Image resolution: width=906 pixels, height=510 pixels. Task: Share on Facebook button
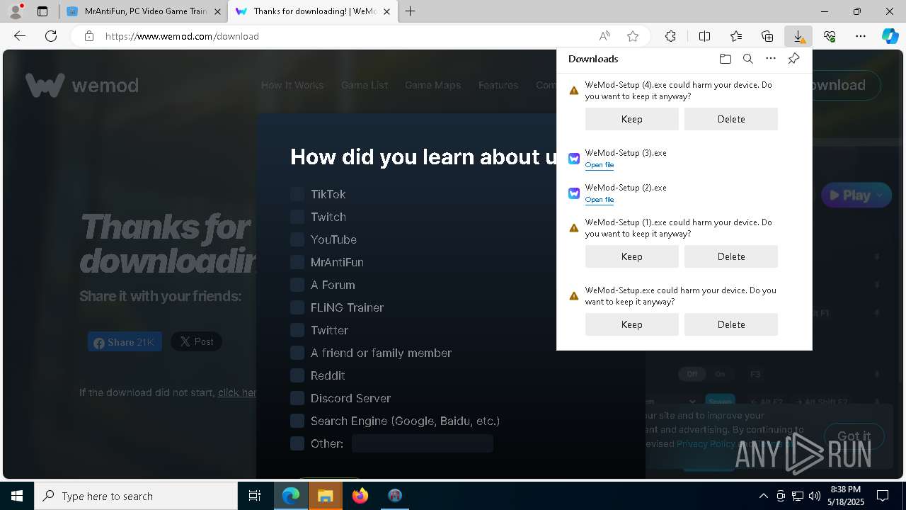coord(125,342)
